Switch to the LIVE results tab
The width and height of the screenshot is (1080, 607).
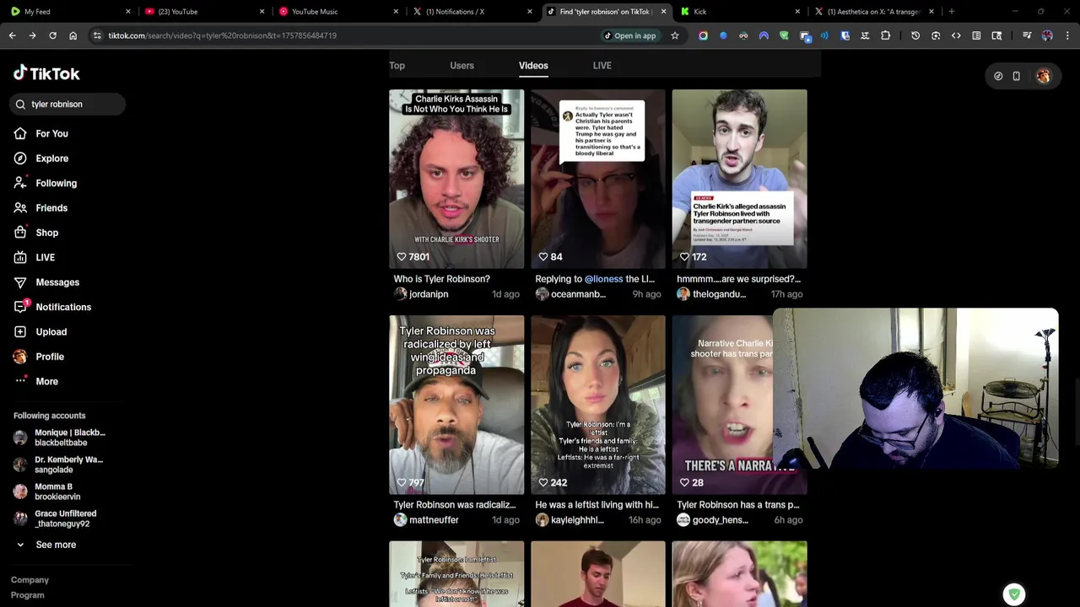(602, 65)
